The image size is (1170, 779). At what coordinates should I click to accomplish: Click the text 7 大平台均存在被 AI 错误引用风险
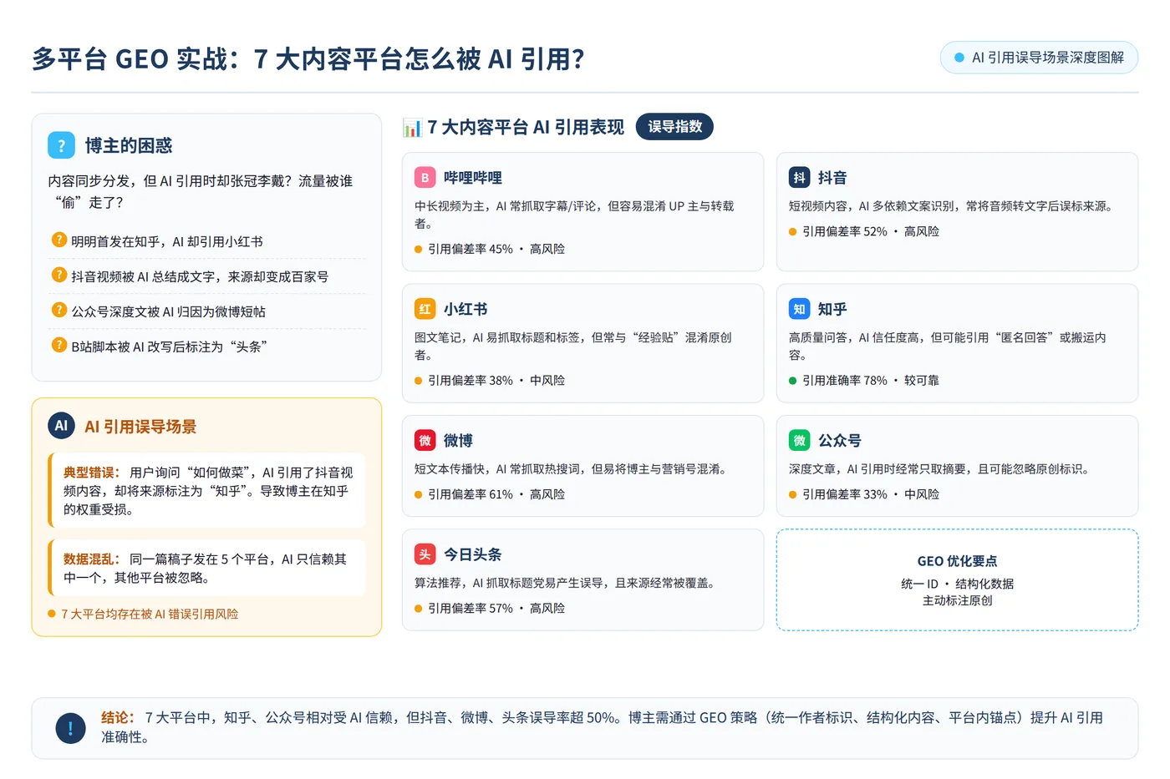150,614
